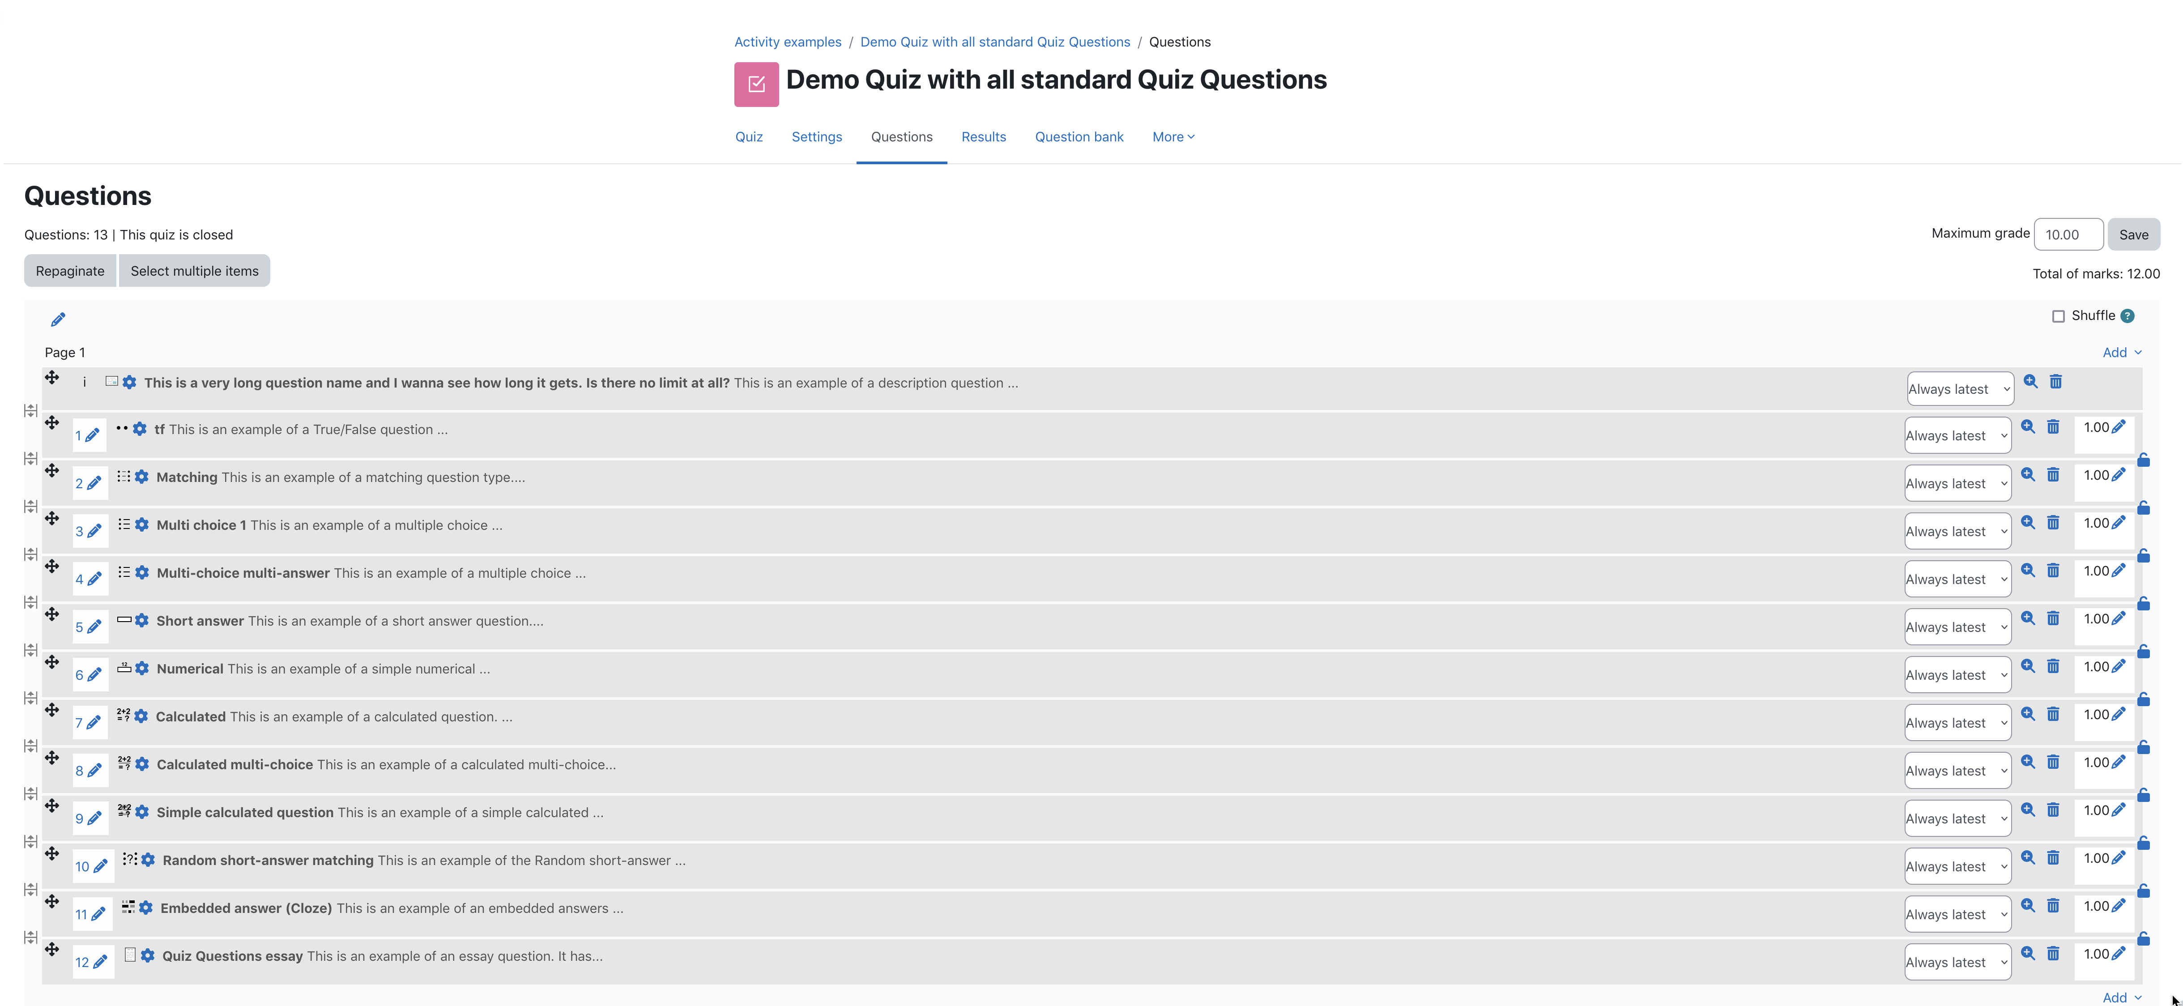Edit the section heading pencil icon
The image size is (2183, 1006).
click(x=58, y=320)
